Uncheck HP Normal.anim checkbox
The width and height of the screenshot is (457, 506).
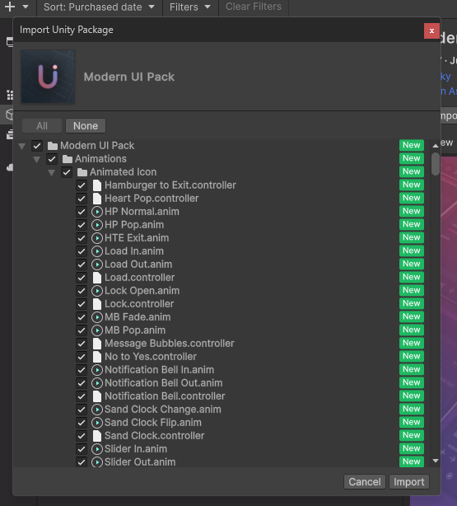[x=82, y=212]
